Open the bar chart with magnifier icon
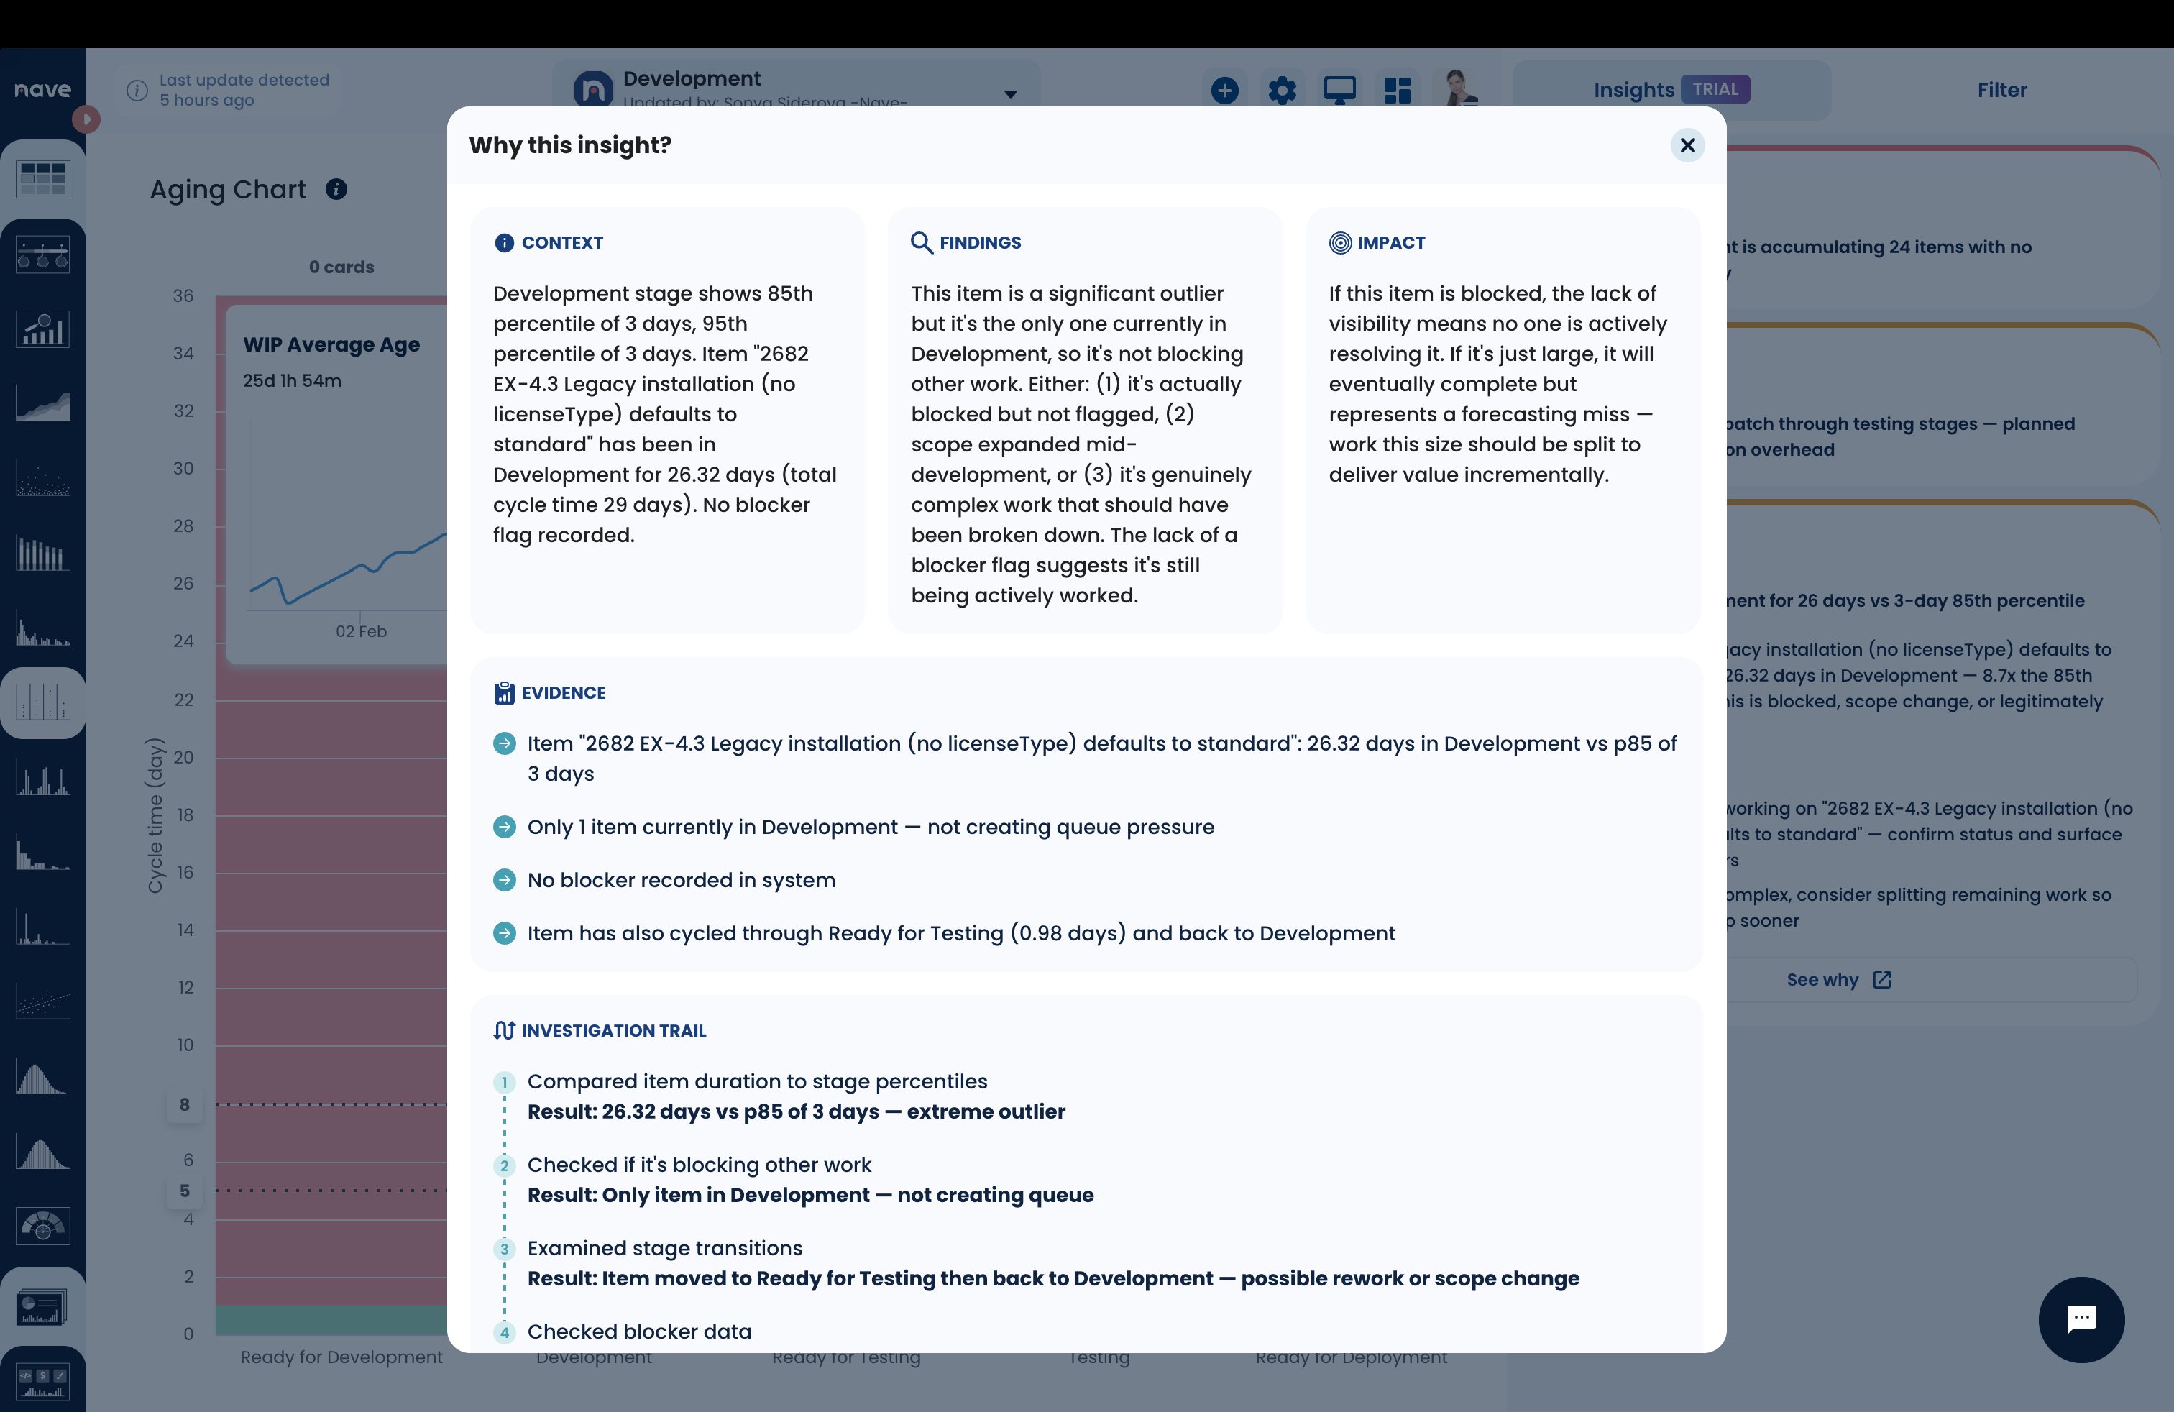 [x=43, y=330]
